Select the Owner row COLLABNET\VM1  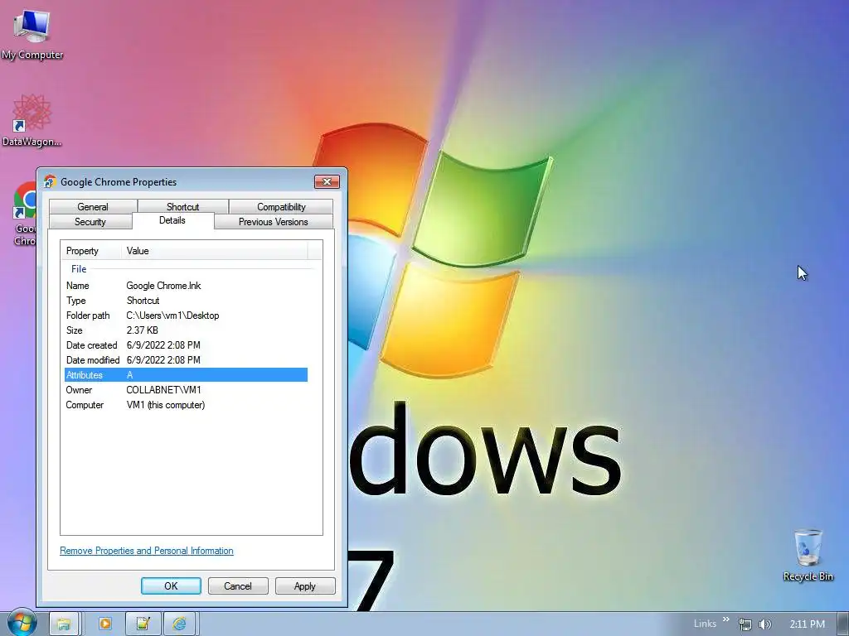[187, 390]
